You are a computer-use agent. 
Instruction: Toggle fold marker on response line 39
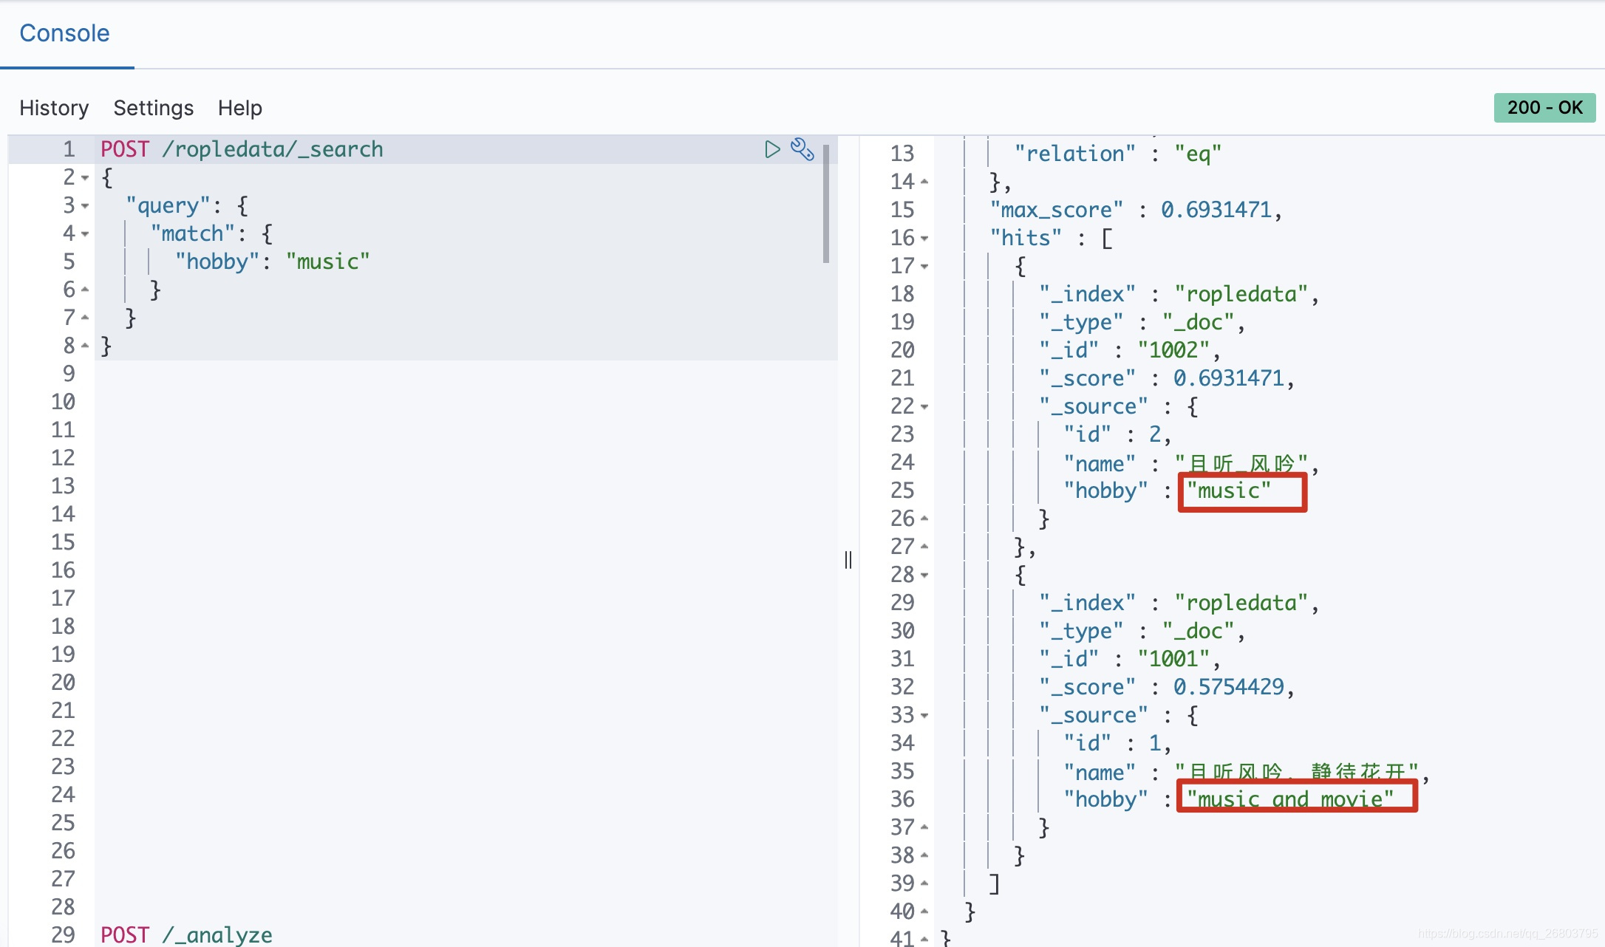tap(924, 883)
